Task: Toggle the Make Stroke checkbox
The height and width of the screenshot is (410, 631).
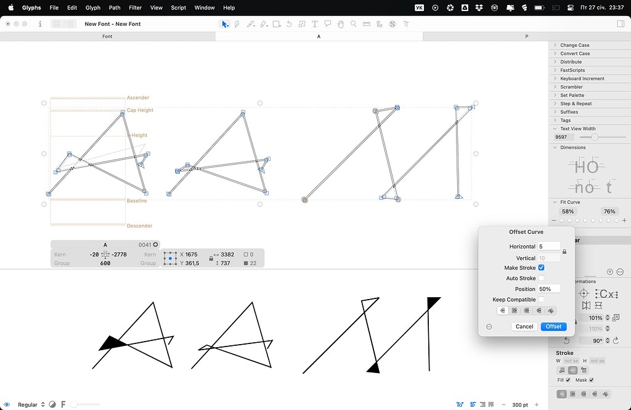Action: click(x=541, y=268)
